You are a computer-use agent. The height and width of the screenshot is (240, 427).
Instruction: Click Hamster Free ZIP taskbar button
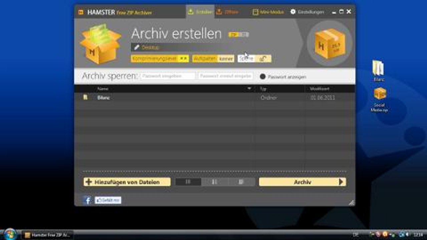[x=47, y=235]
